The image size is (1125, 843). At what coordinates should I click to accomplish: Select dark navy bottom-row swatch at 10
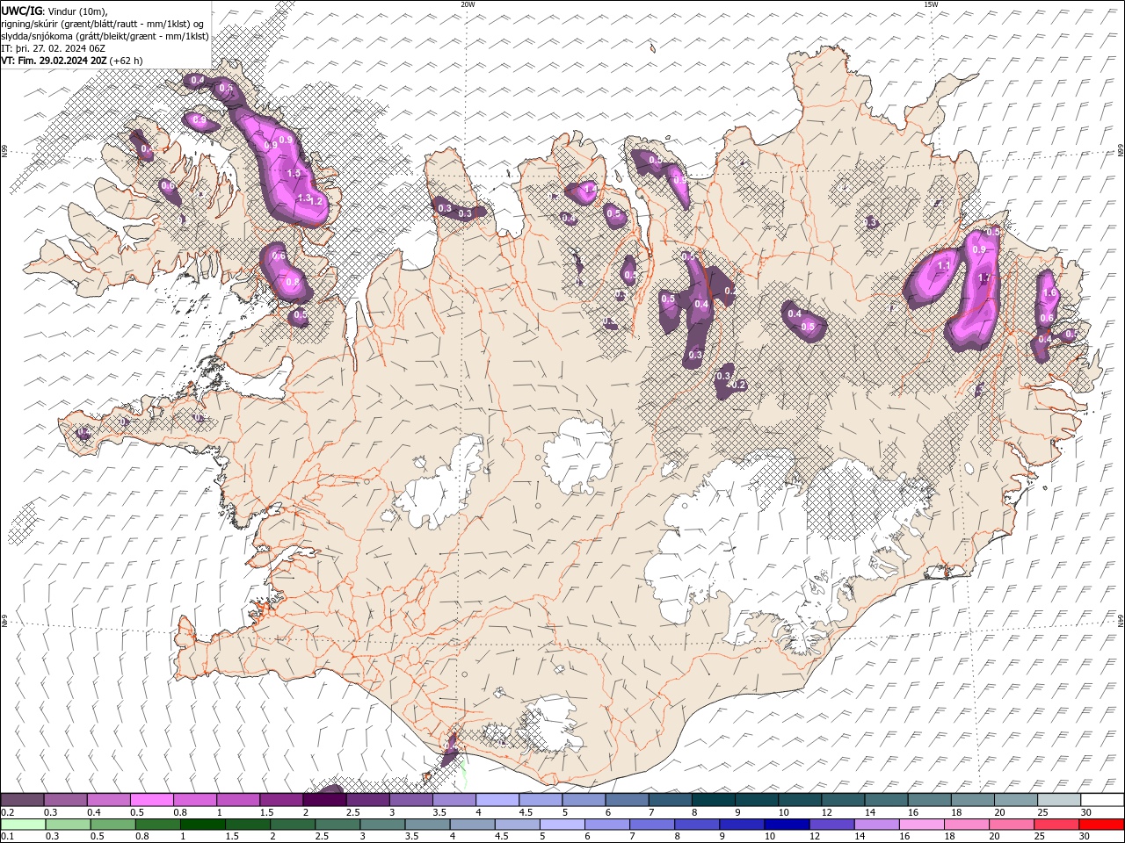coord(787,825)
